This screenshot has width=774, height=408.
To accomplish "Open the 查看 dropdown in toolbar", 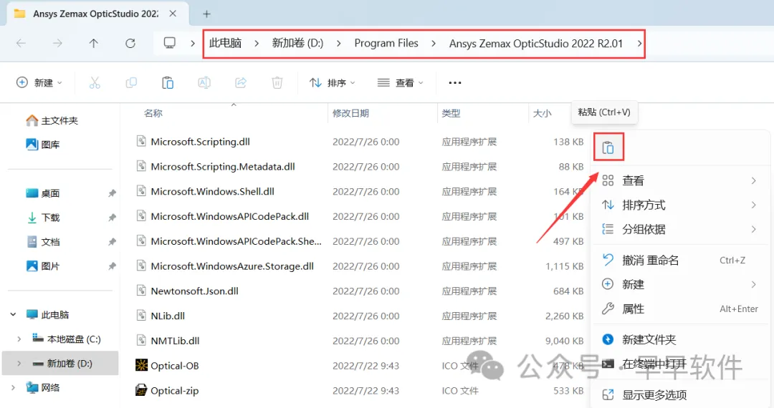I will click(x=401, y=83).
